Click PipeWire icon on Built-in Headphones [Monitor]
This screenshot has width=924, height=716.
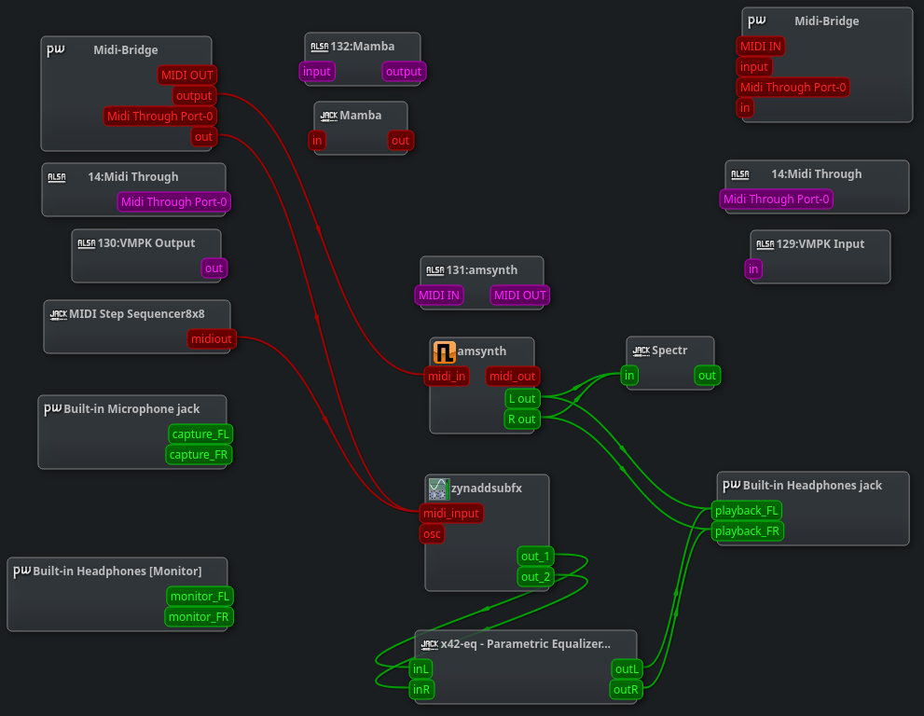(22, 571)
